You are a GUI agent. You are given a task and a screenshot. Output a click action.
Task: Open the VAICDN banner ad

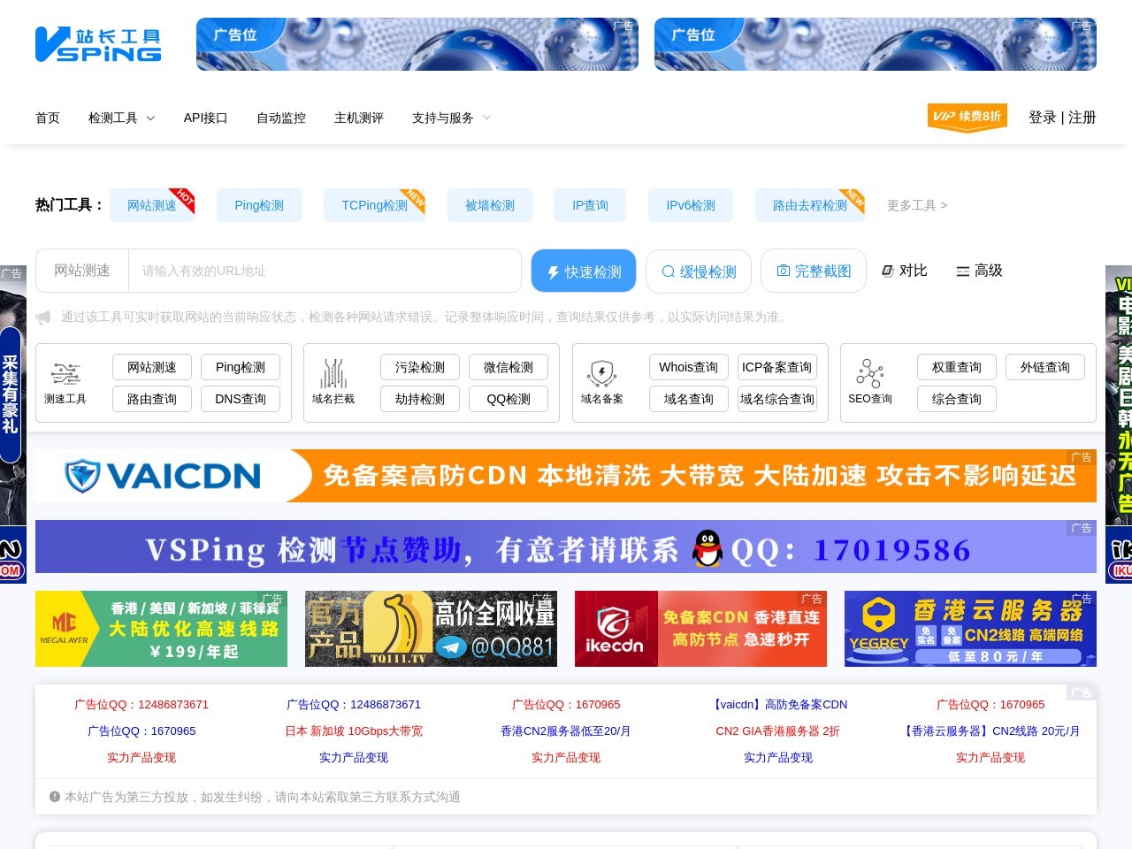566,476
